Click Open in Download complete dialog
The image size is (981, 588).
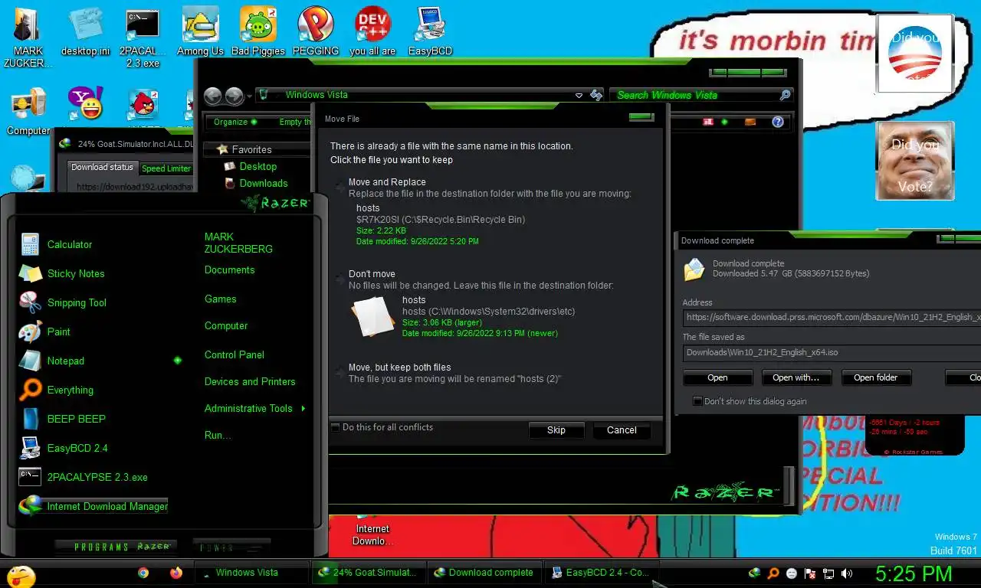717,377
